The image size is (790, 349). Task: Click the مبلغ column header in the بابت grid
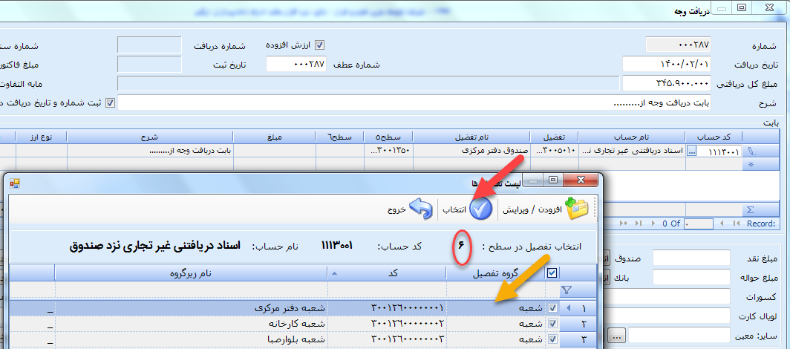click(273, 137)
